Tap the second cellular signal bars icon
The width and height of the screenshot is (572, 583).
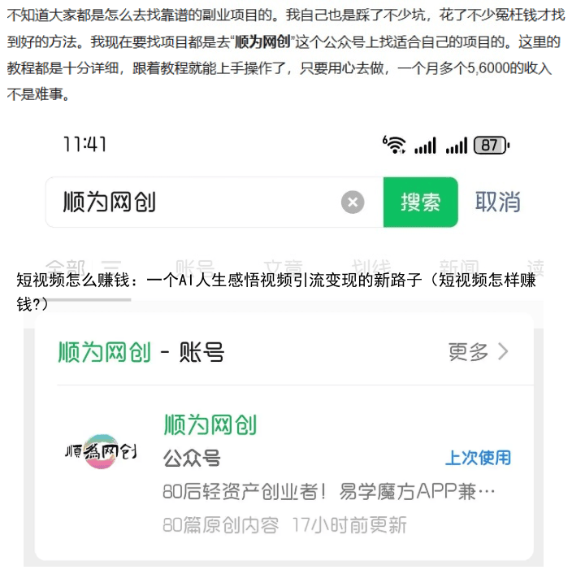[x=457, y=145]
